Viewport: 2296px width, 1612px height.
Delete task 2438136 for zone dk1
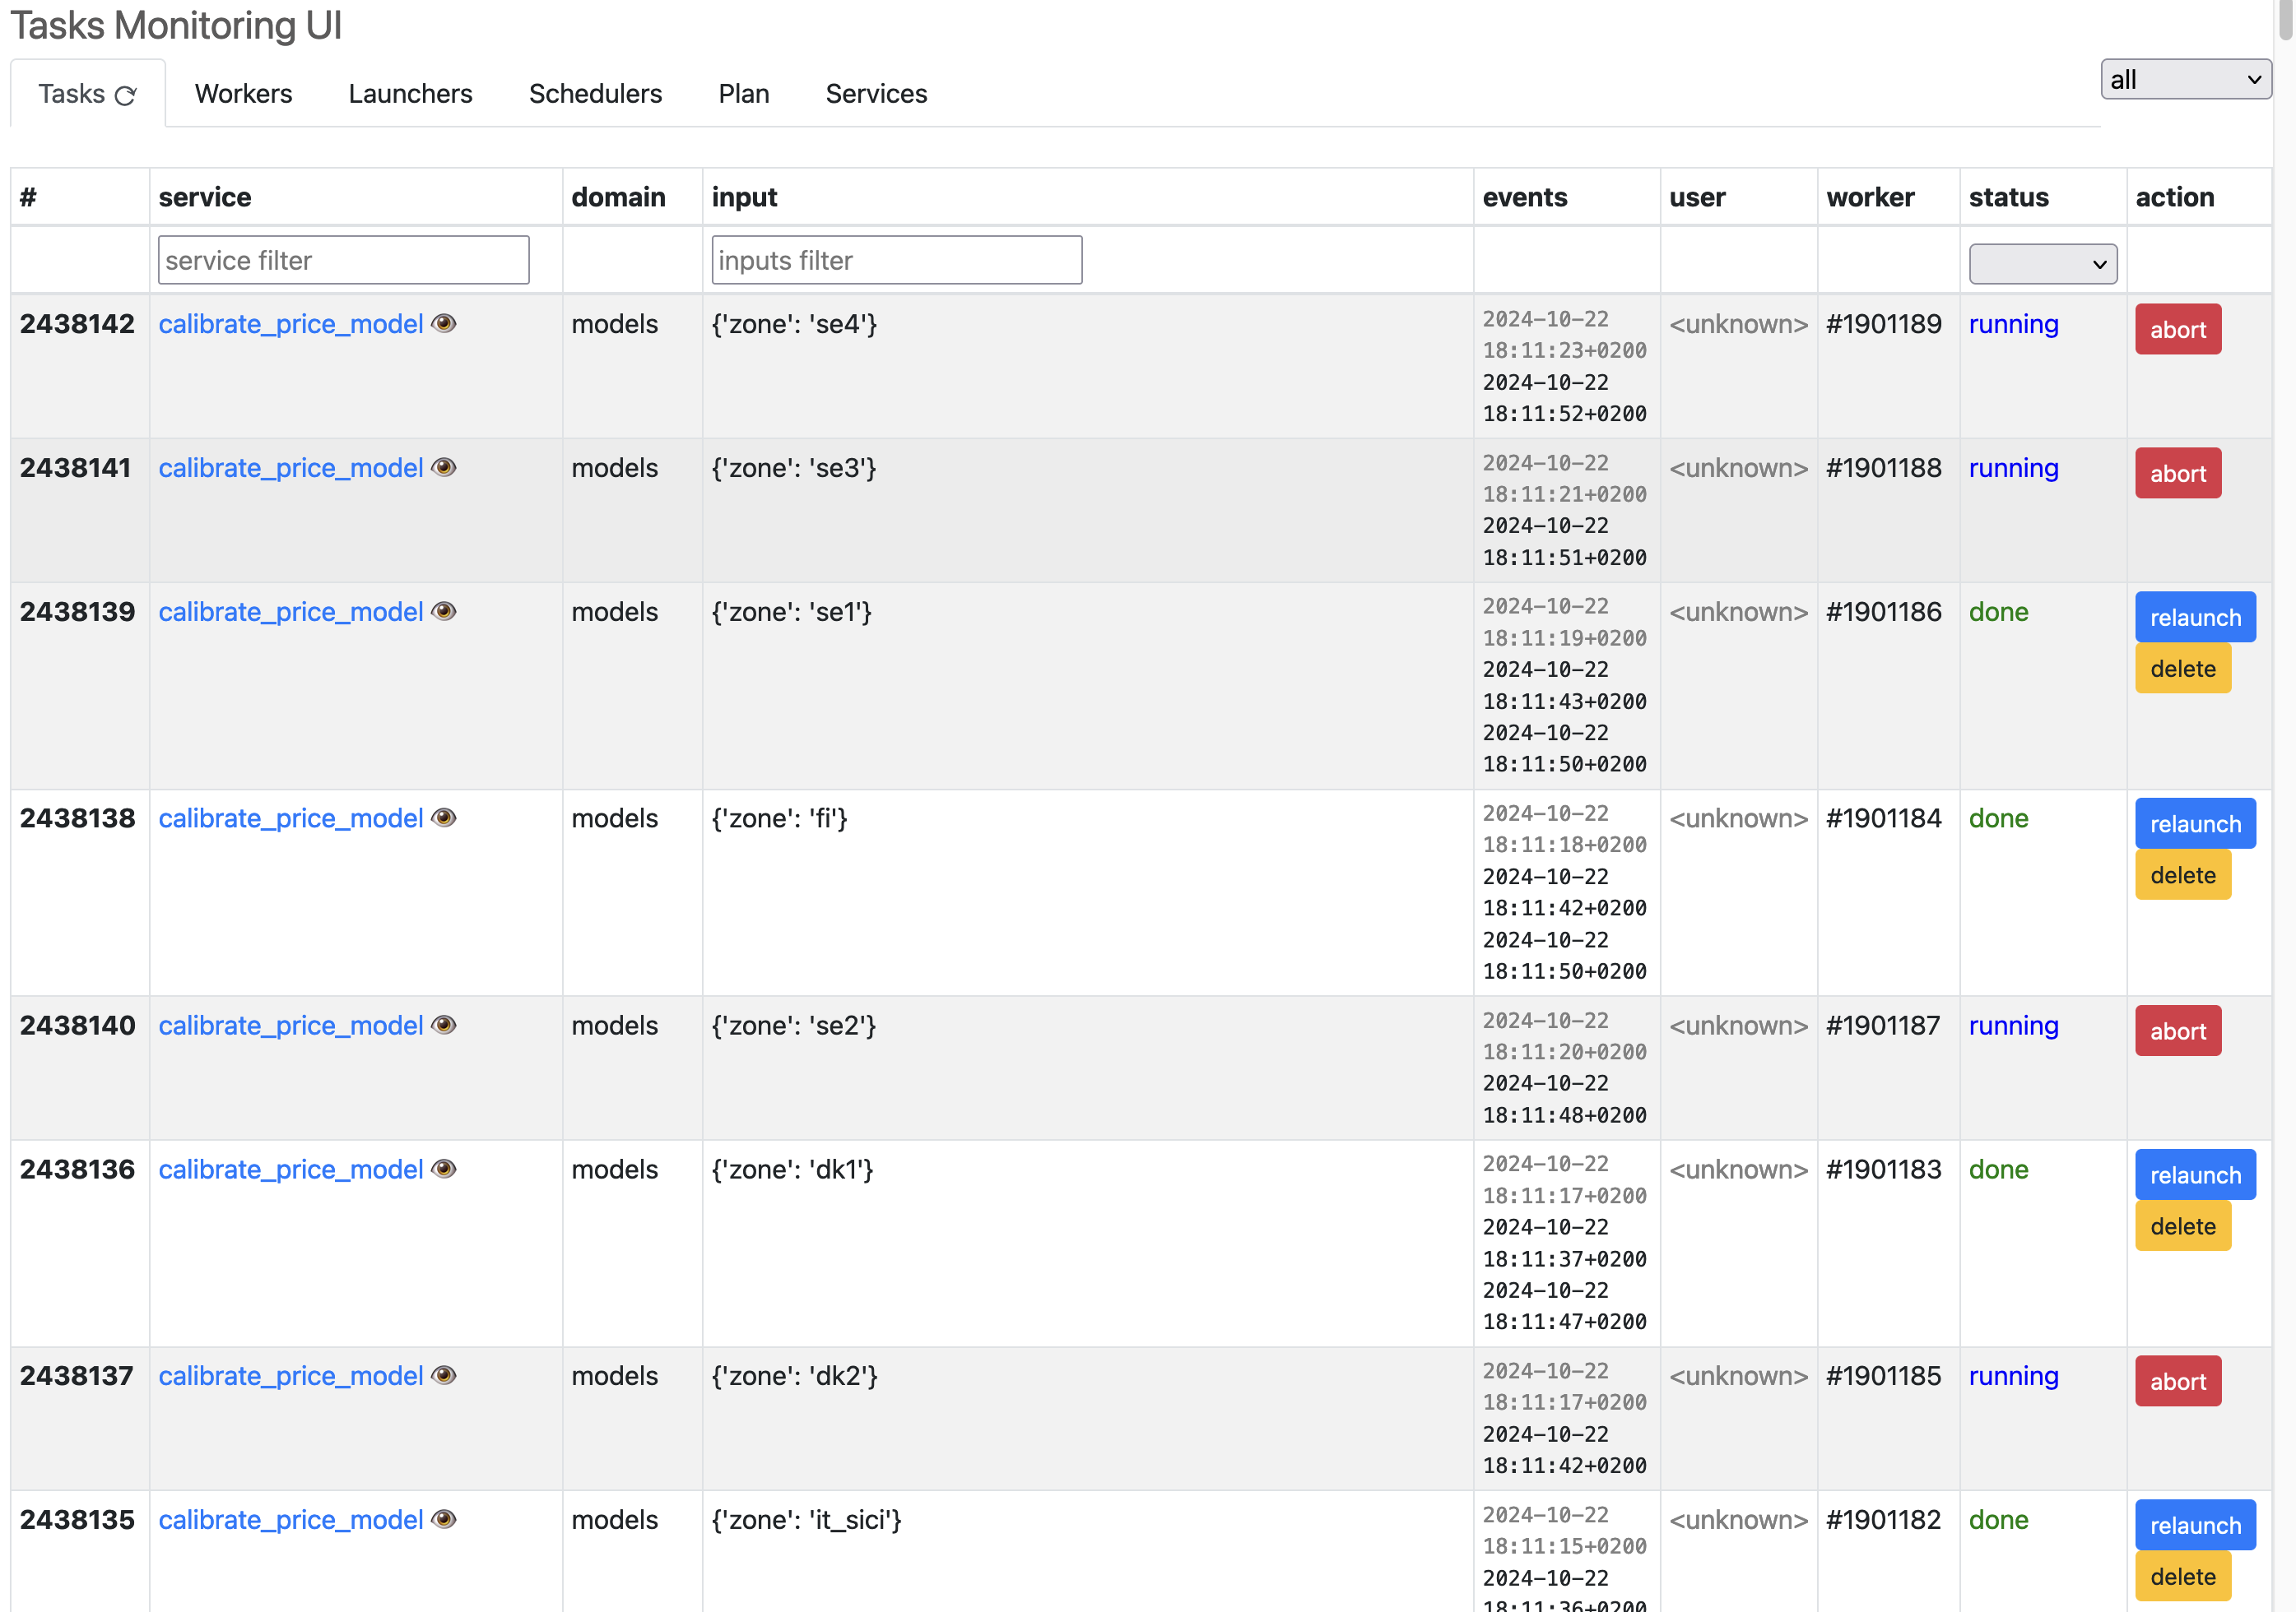2183,1226
